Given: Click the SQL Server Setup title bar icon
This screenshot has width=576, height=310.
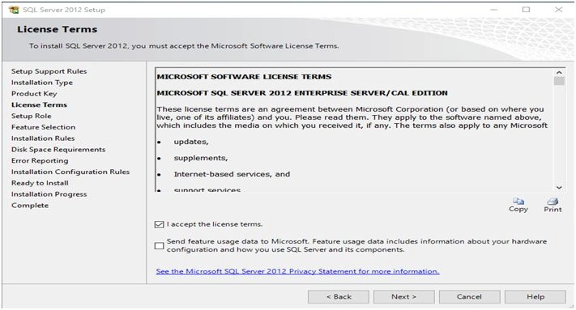Looking at the screenshot, I should click(14, 10).
